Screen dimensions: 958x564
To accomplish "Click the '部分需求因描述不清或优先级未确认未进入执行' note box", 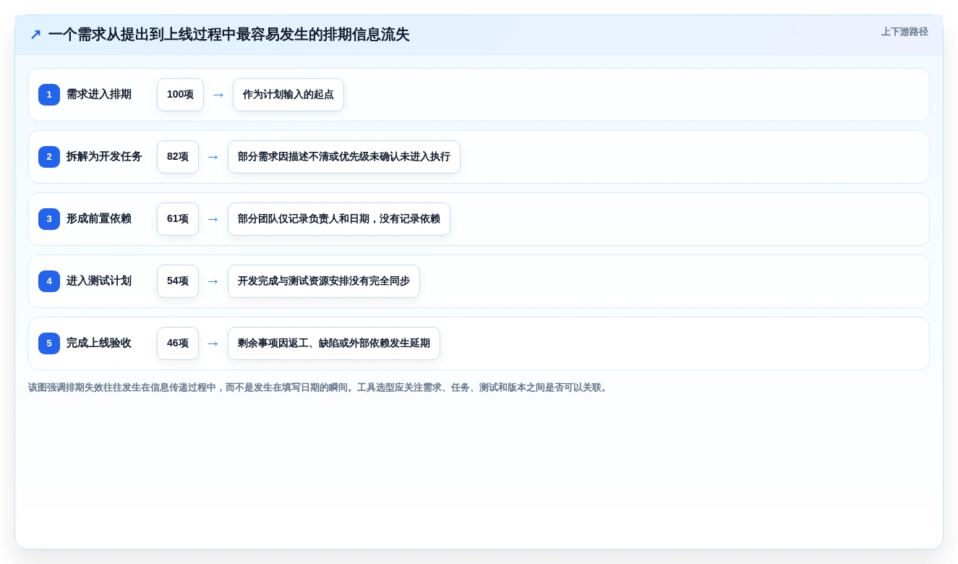I will [x=344, y=157].
